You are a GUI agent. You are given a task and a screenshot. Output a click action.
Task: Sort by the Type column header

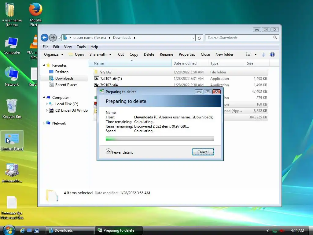click(x=226, y=63)
